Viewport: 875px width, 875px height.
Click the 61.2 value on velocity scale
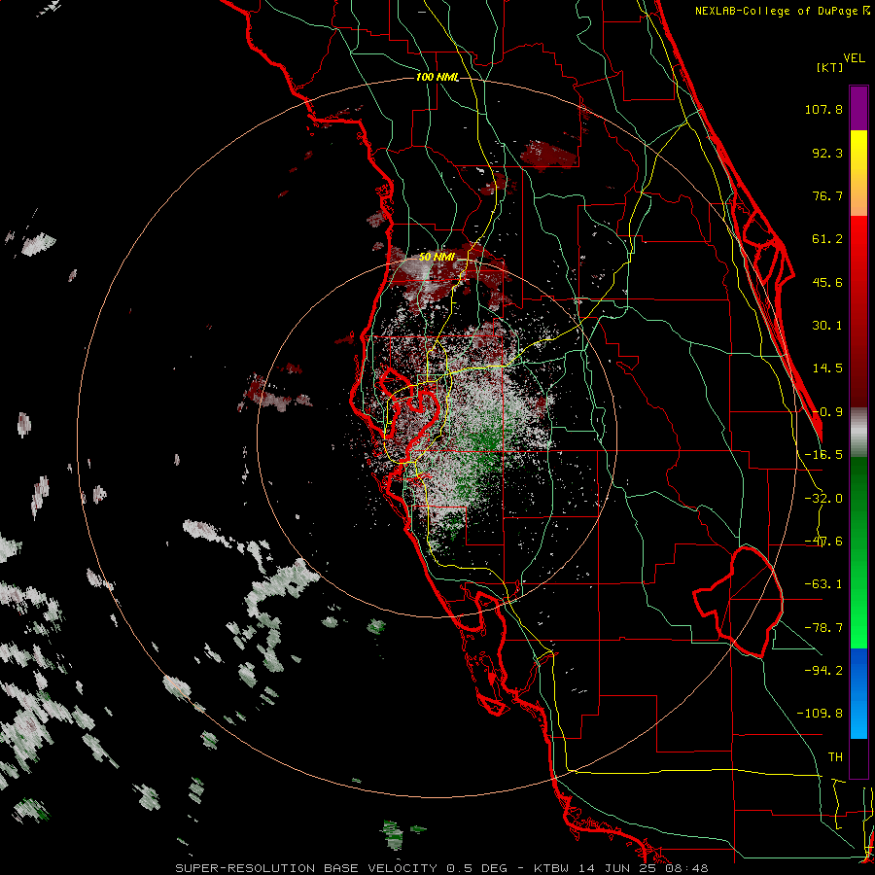coord(827,239)
